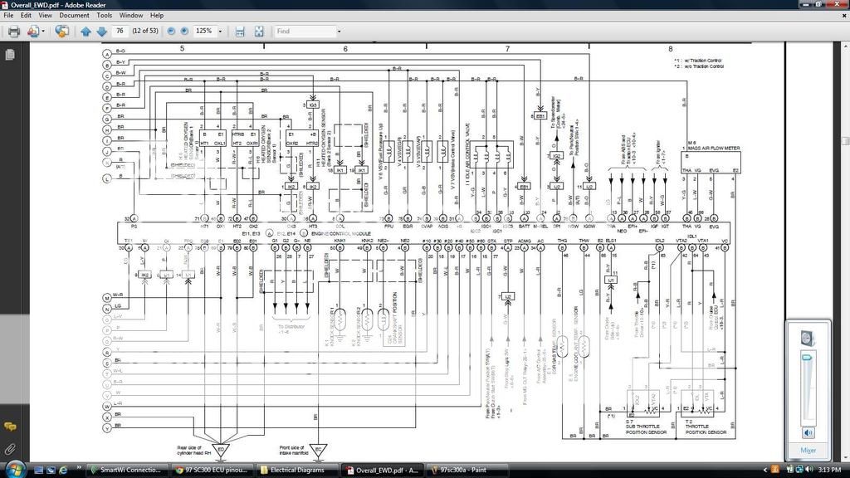This screenshot has height=478, width=850.
Task: Open the Document menu
Action: click(x=74, y=15)
